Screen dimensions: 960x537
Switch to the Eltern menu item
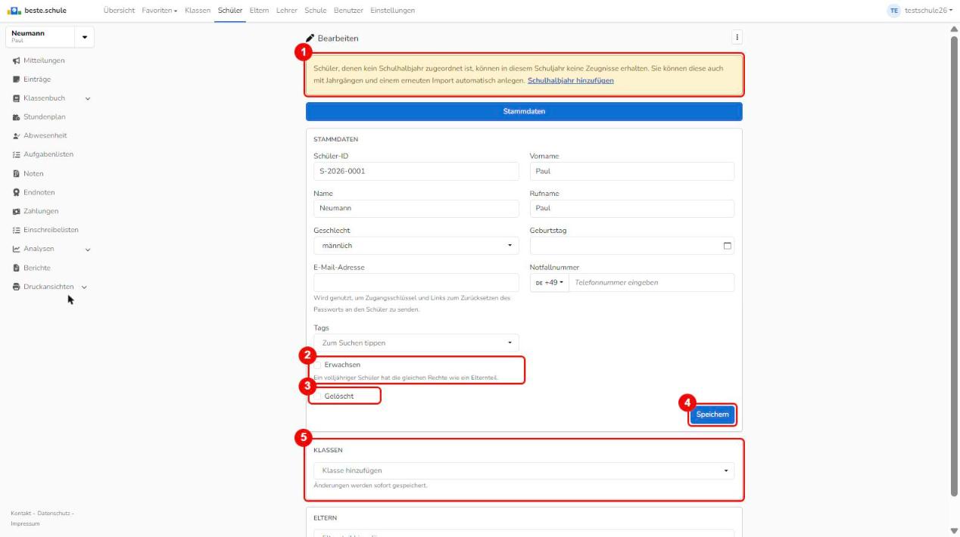260,10
